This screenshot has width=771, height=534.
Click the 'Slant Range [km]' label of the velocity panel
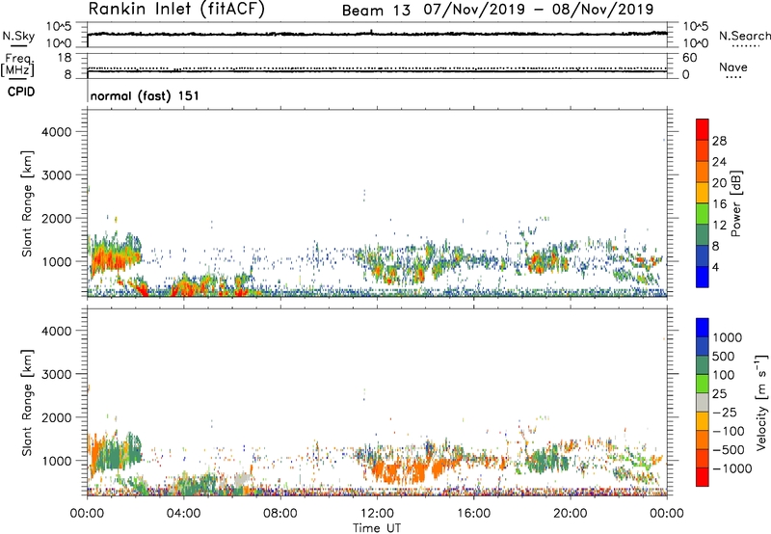coord(26,402)
